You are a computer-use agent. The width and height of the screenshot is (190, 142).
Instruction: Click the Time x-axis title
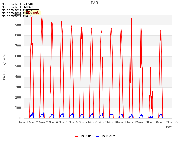(168, 127)
